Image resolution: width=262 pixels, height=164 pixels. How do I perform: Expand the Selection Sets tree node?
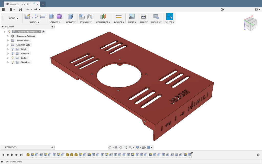8,45
